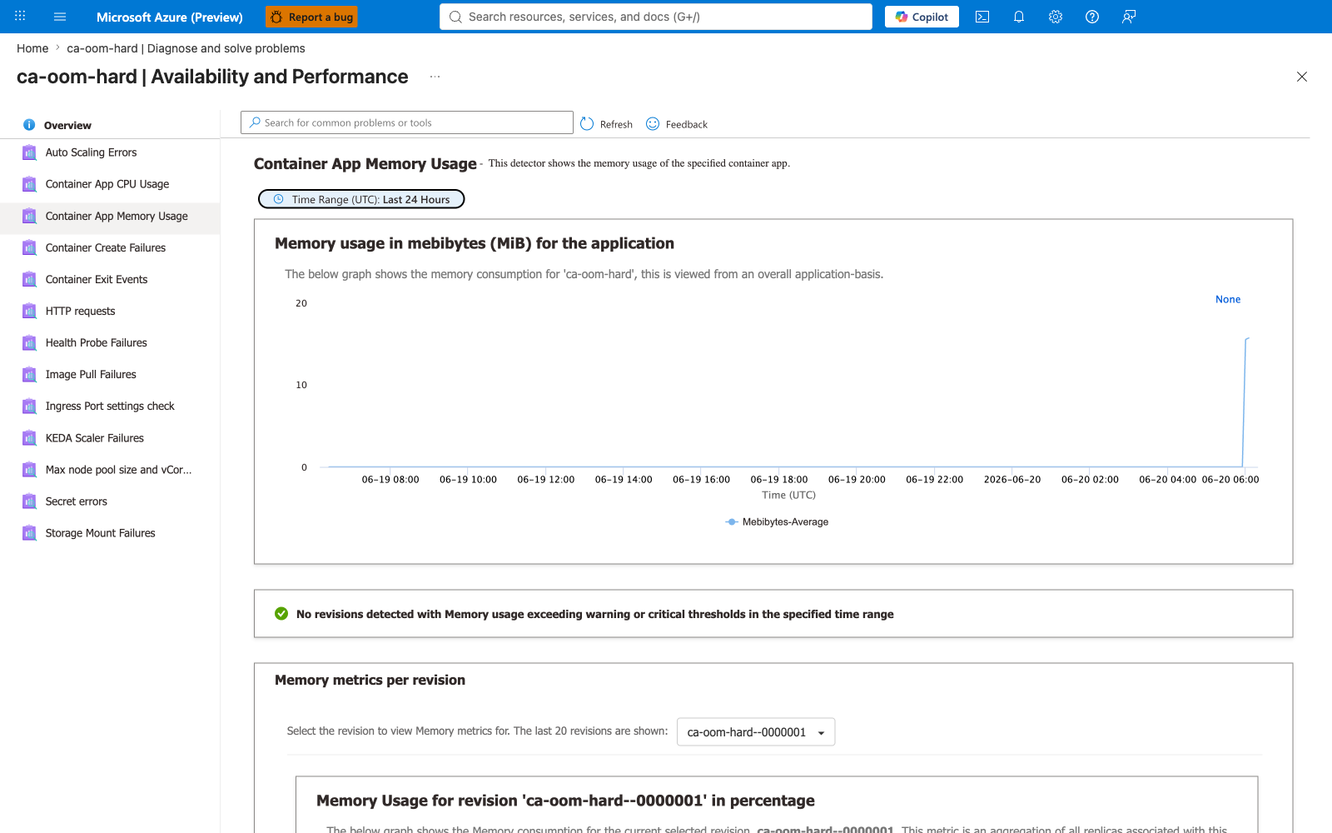This screenshot has width=1332, height=833.
Task: Open the Azure portal apps grid icon
Action: (x=20, y=17)
